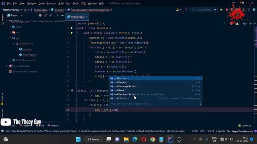Select OOPS Practice.iml file in tree

[x=25, y=60]
